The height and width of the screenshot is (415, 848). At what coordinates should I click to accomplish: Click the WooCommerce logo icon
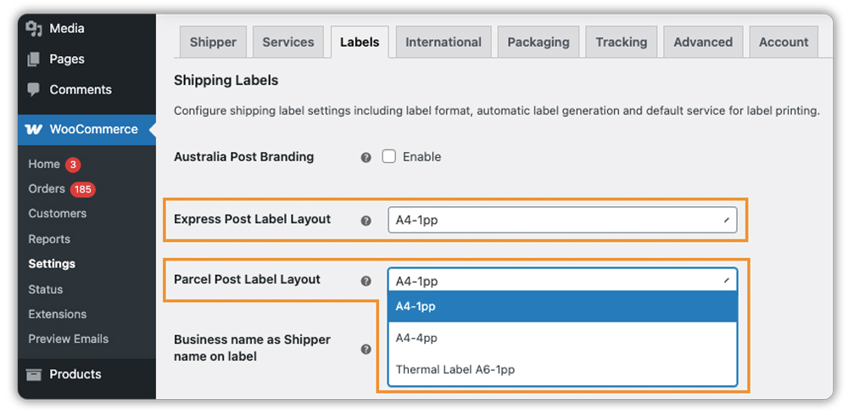click(34, 129)
